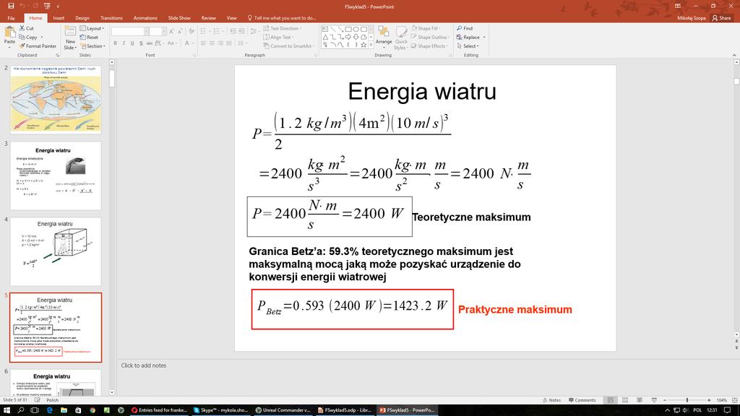
Task: Open the Shape Effects dropdown
Action: (429, 46)
